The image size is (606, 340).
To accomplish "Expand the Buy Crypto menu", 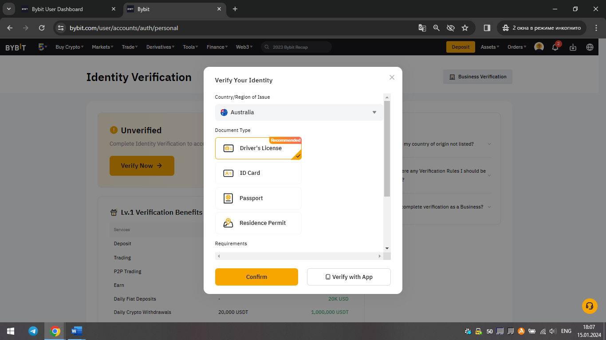I will 70,47.
